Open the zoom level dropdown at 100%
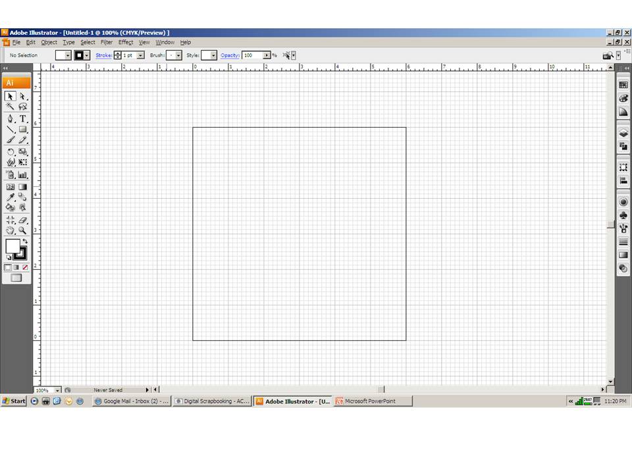Viewport: 632px width, 474px height. (x=57, y=390)
